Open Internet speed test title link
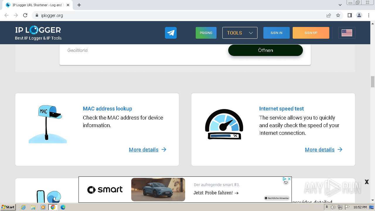 282,108
